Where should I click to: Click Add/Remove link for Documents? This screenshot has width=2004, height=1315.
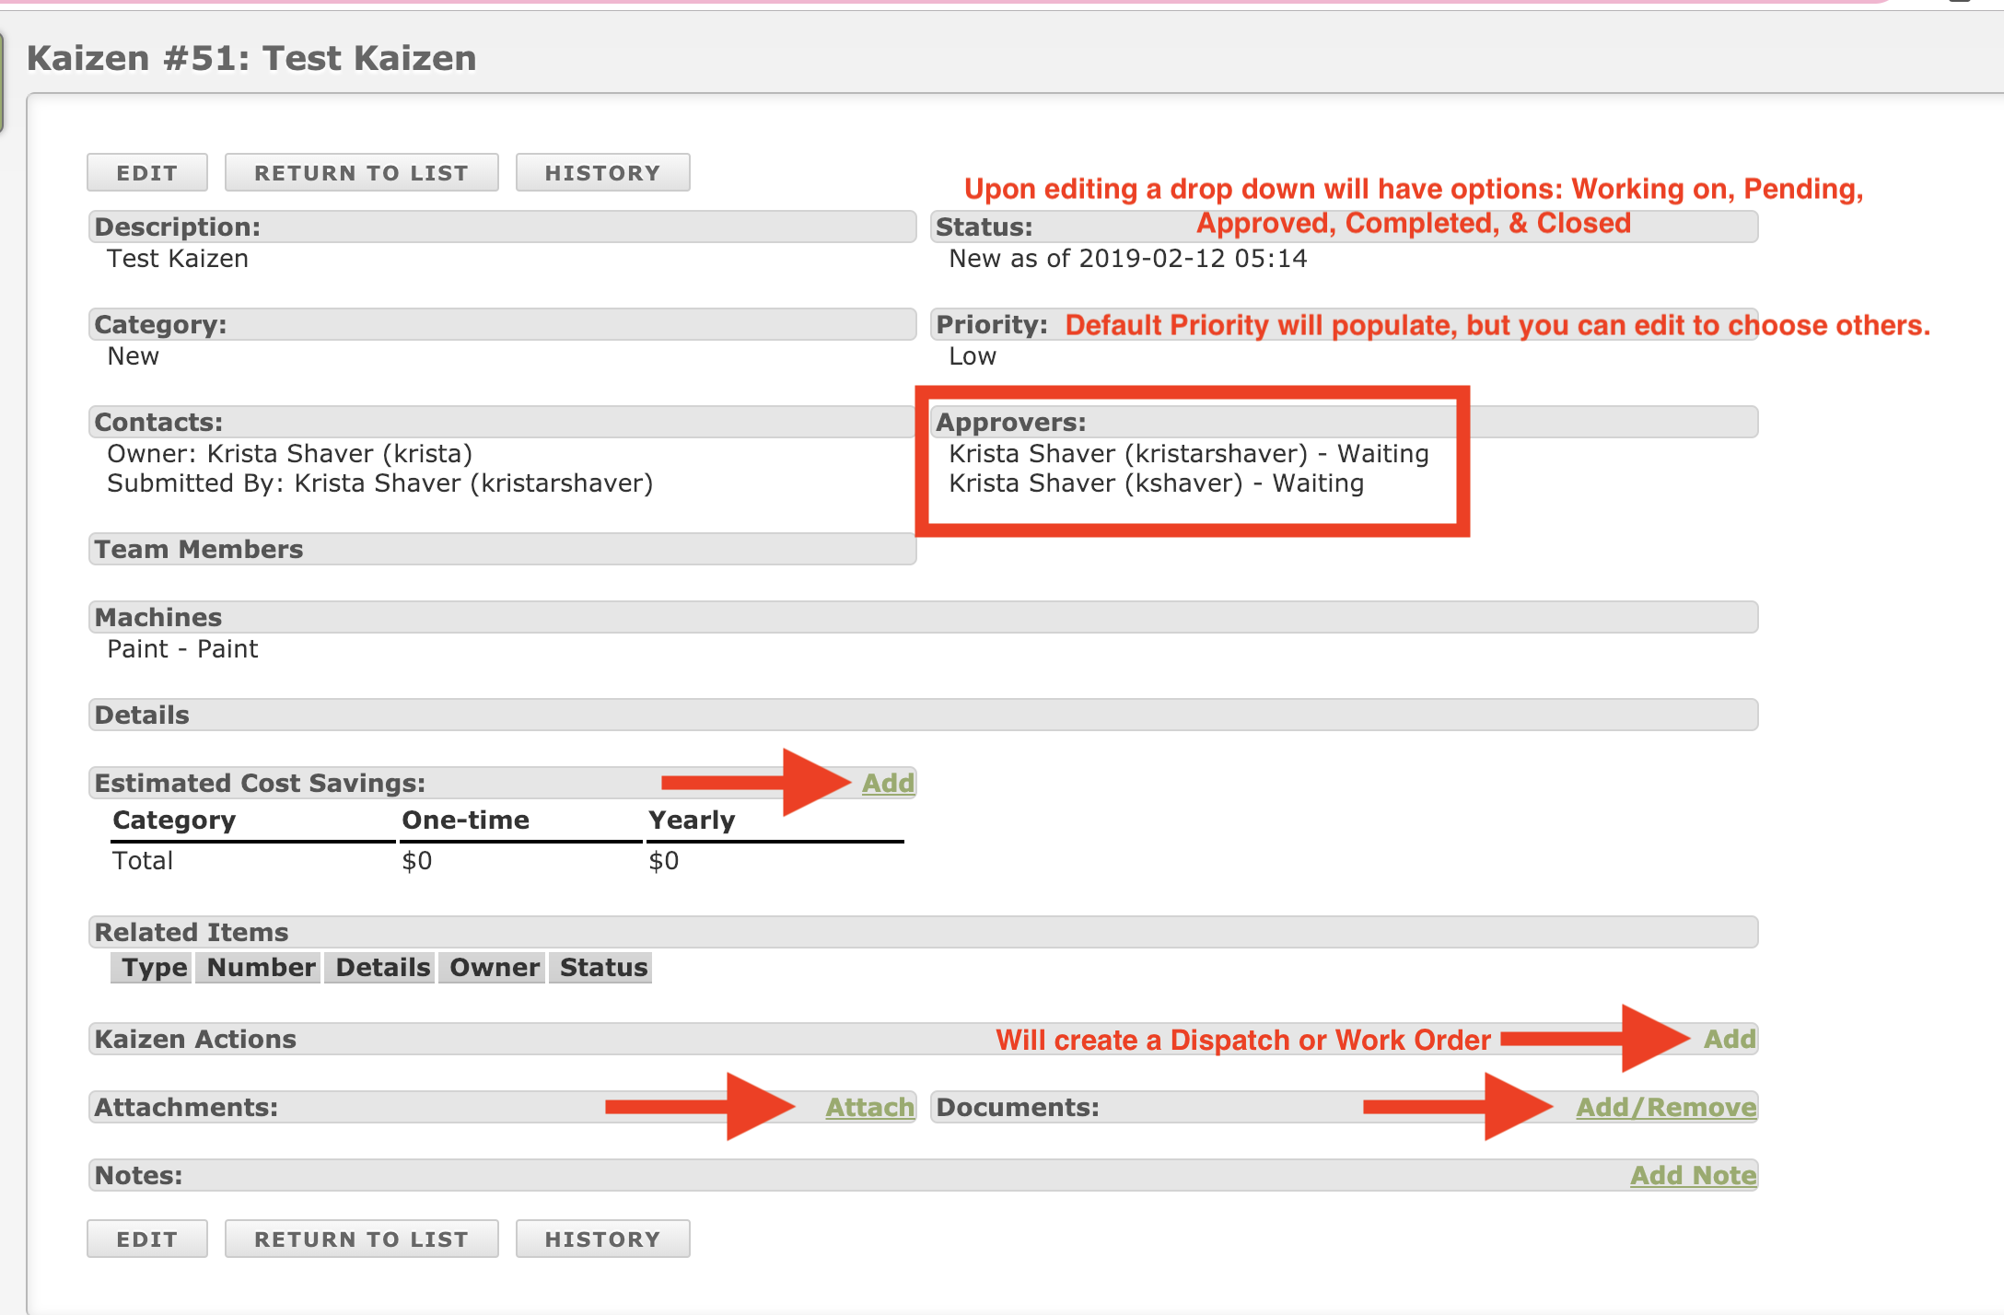pos(1666,1107)
